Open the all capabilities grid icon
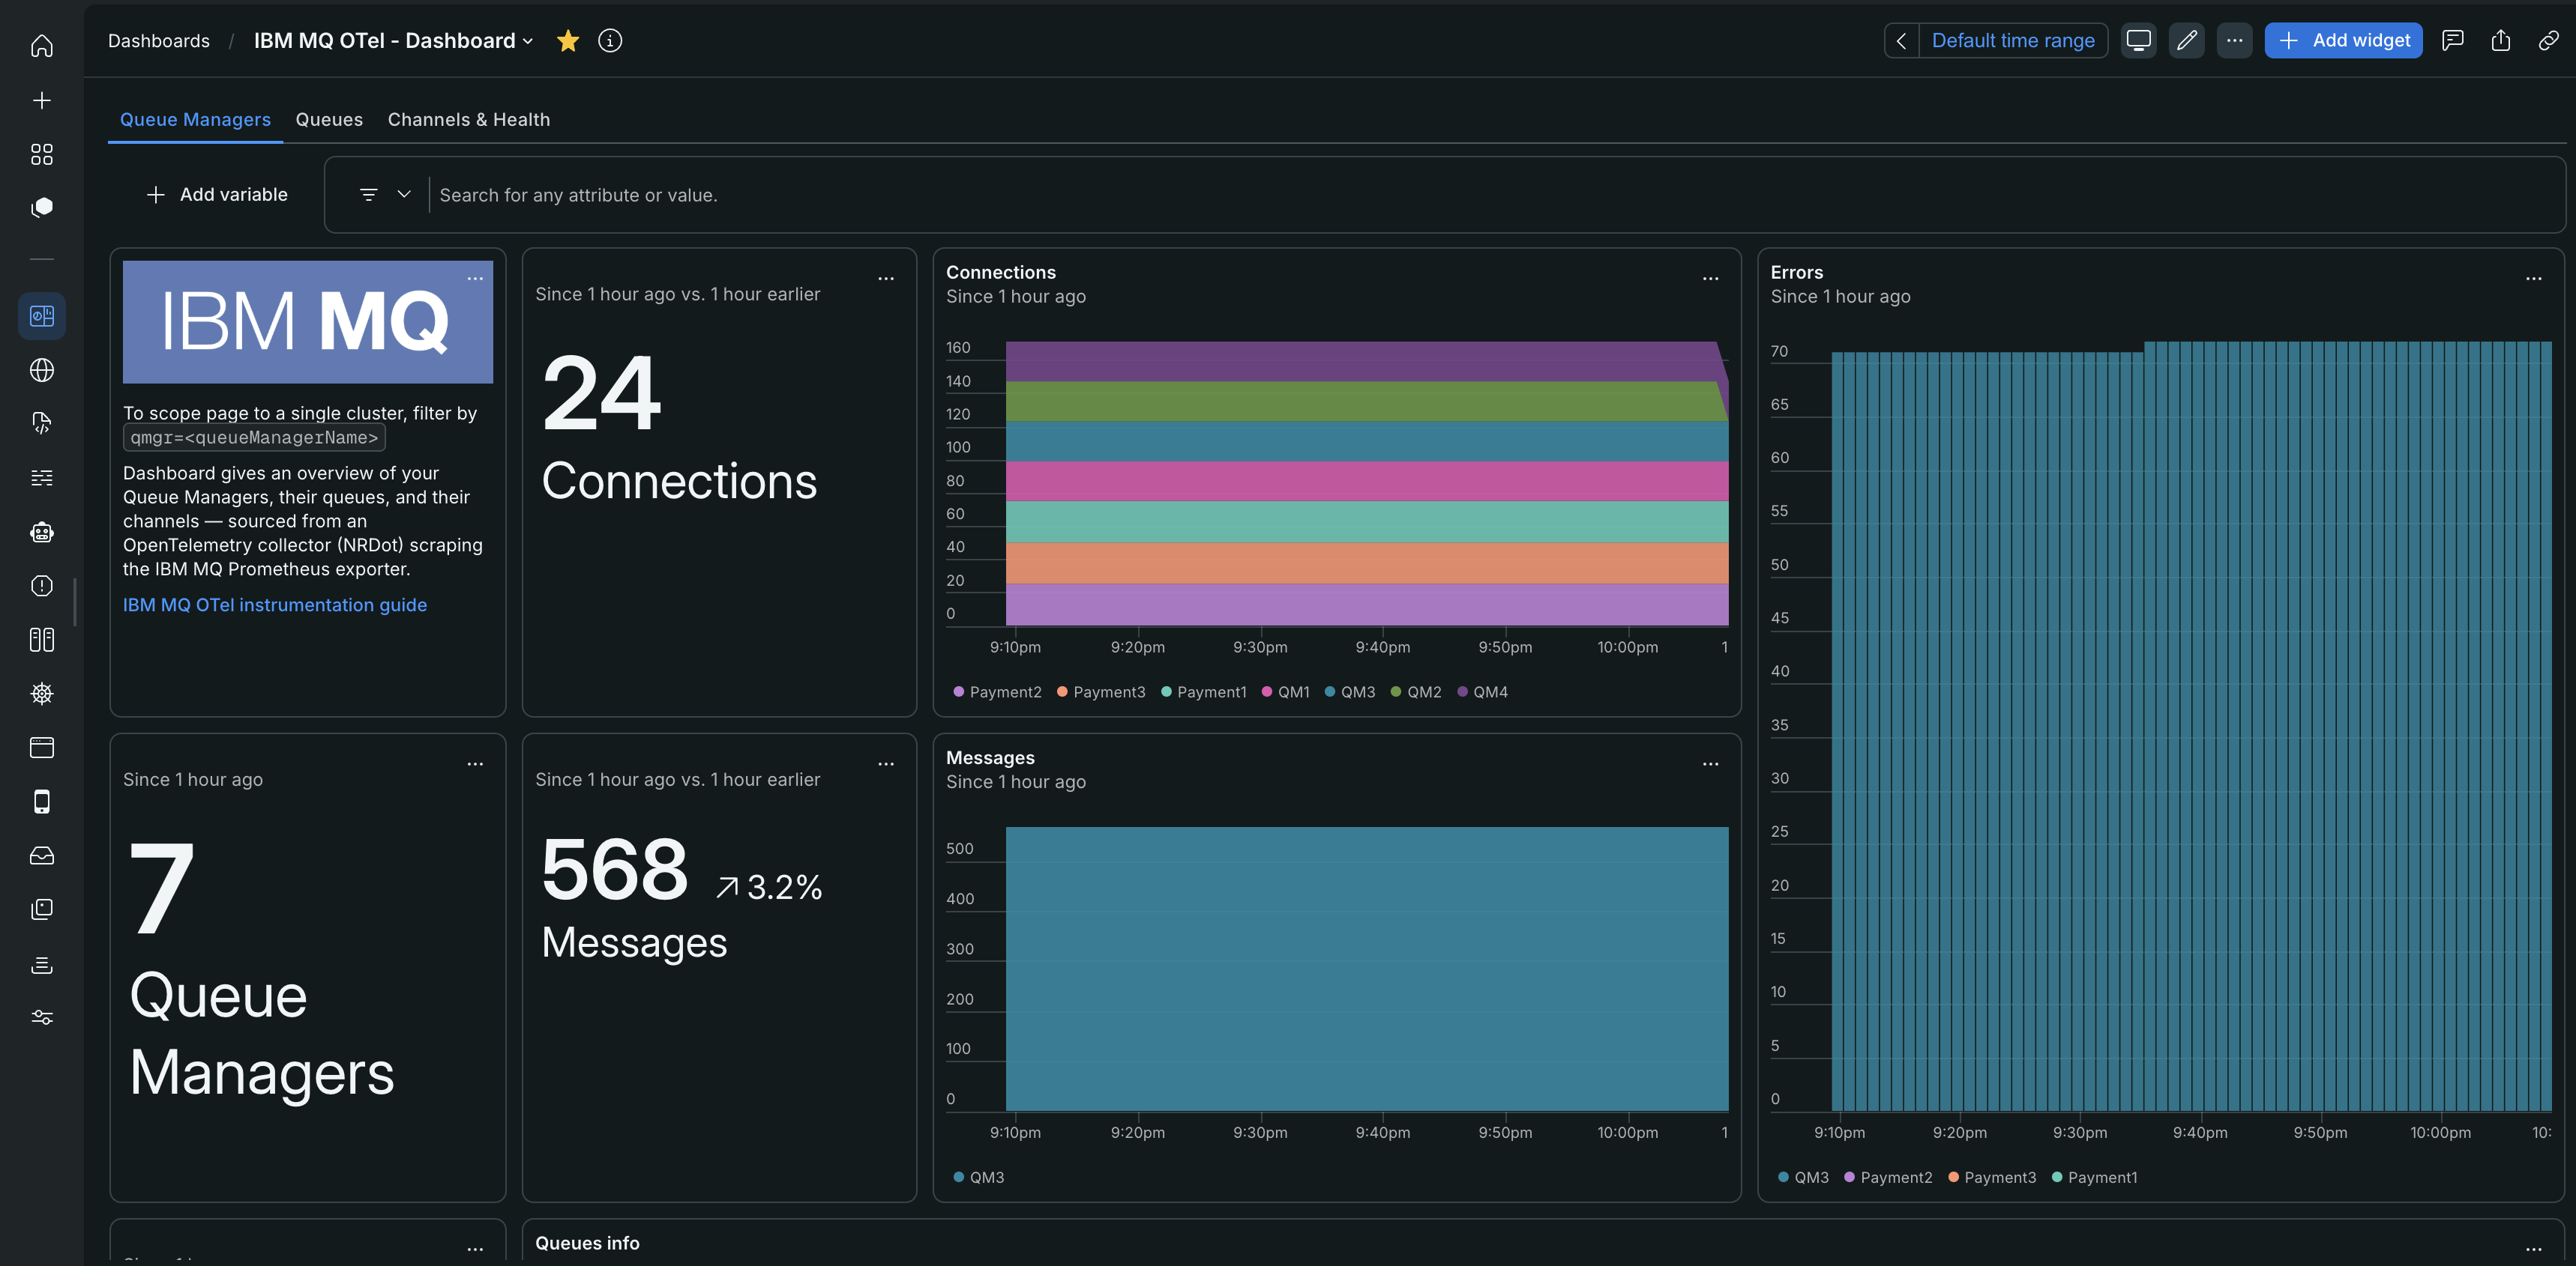Screen dimensions: 2576x1266 [42, 154]
